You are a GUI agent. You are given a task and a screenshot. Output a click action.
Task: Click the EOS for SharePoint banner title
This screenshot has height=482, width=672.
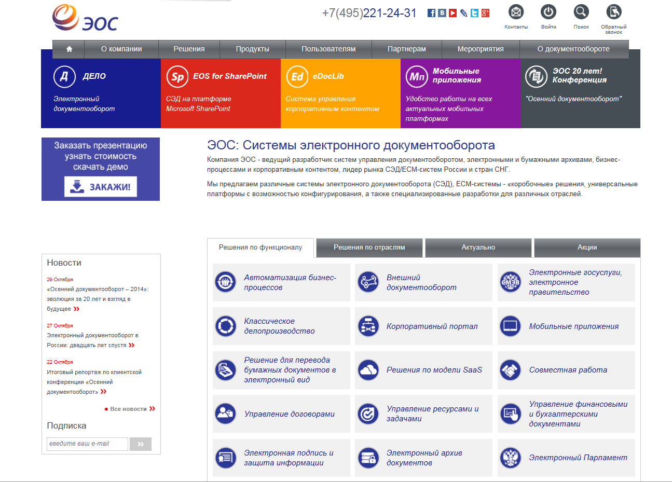230,76
